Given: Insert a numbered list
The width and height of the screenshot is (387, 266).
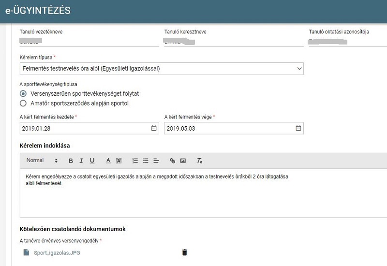Looking at the screenshot, I should coord(135,161).
